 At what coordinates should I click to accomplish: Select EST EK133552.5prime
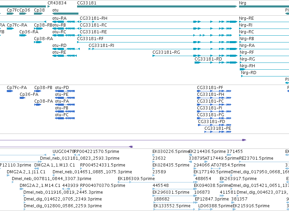click(x=172, y=206)
